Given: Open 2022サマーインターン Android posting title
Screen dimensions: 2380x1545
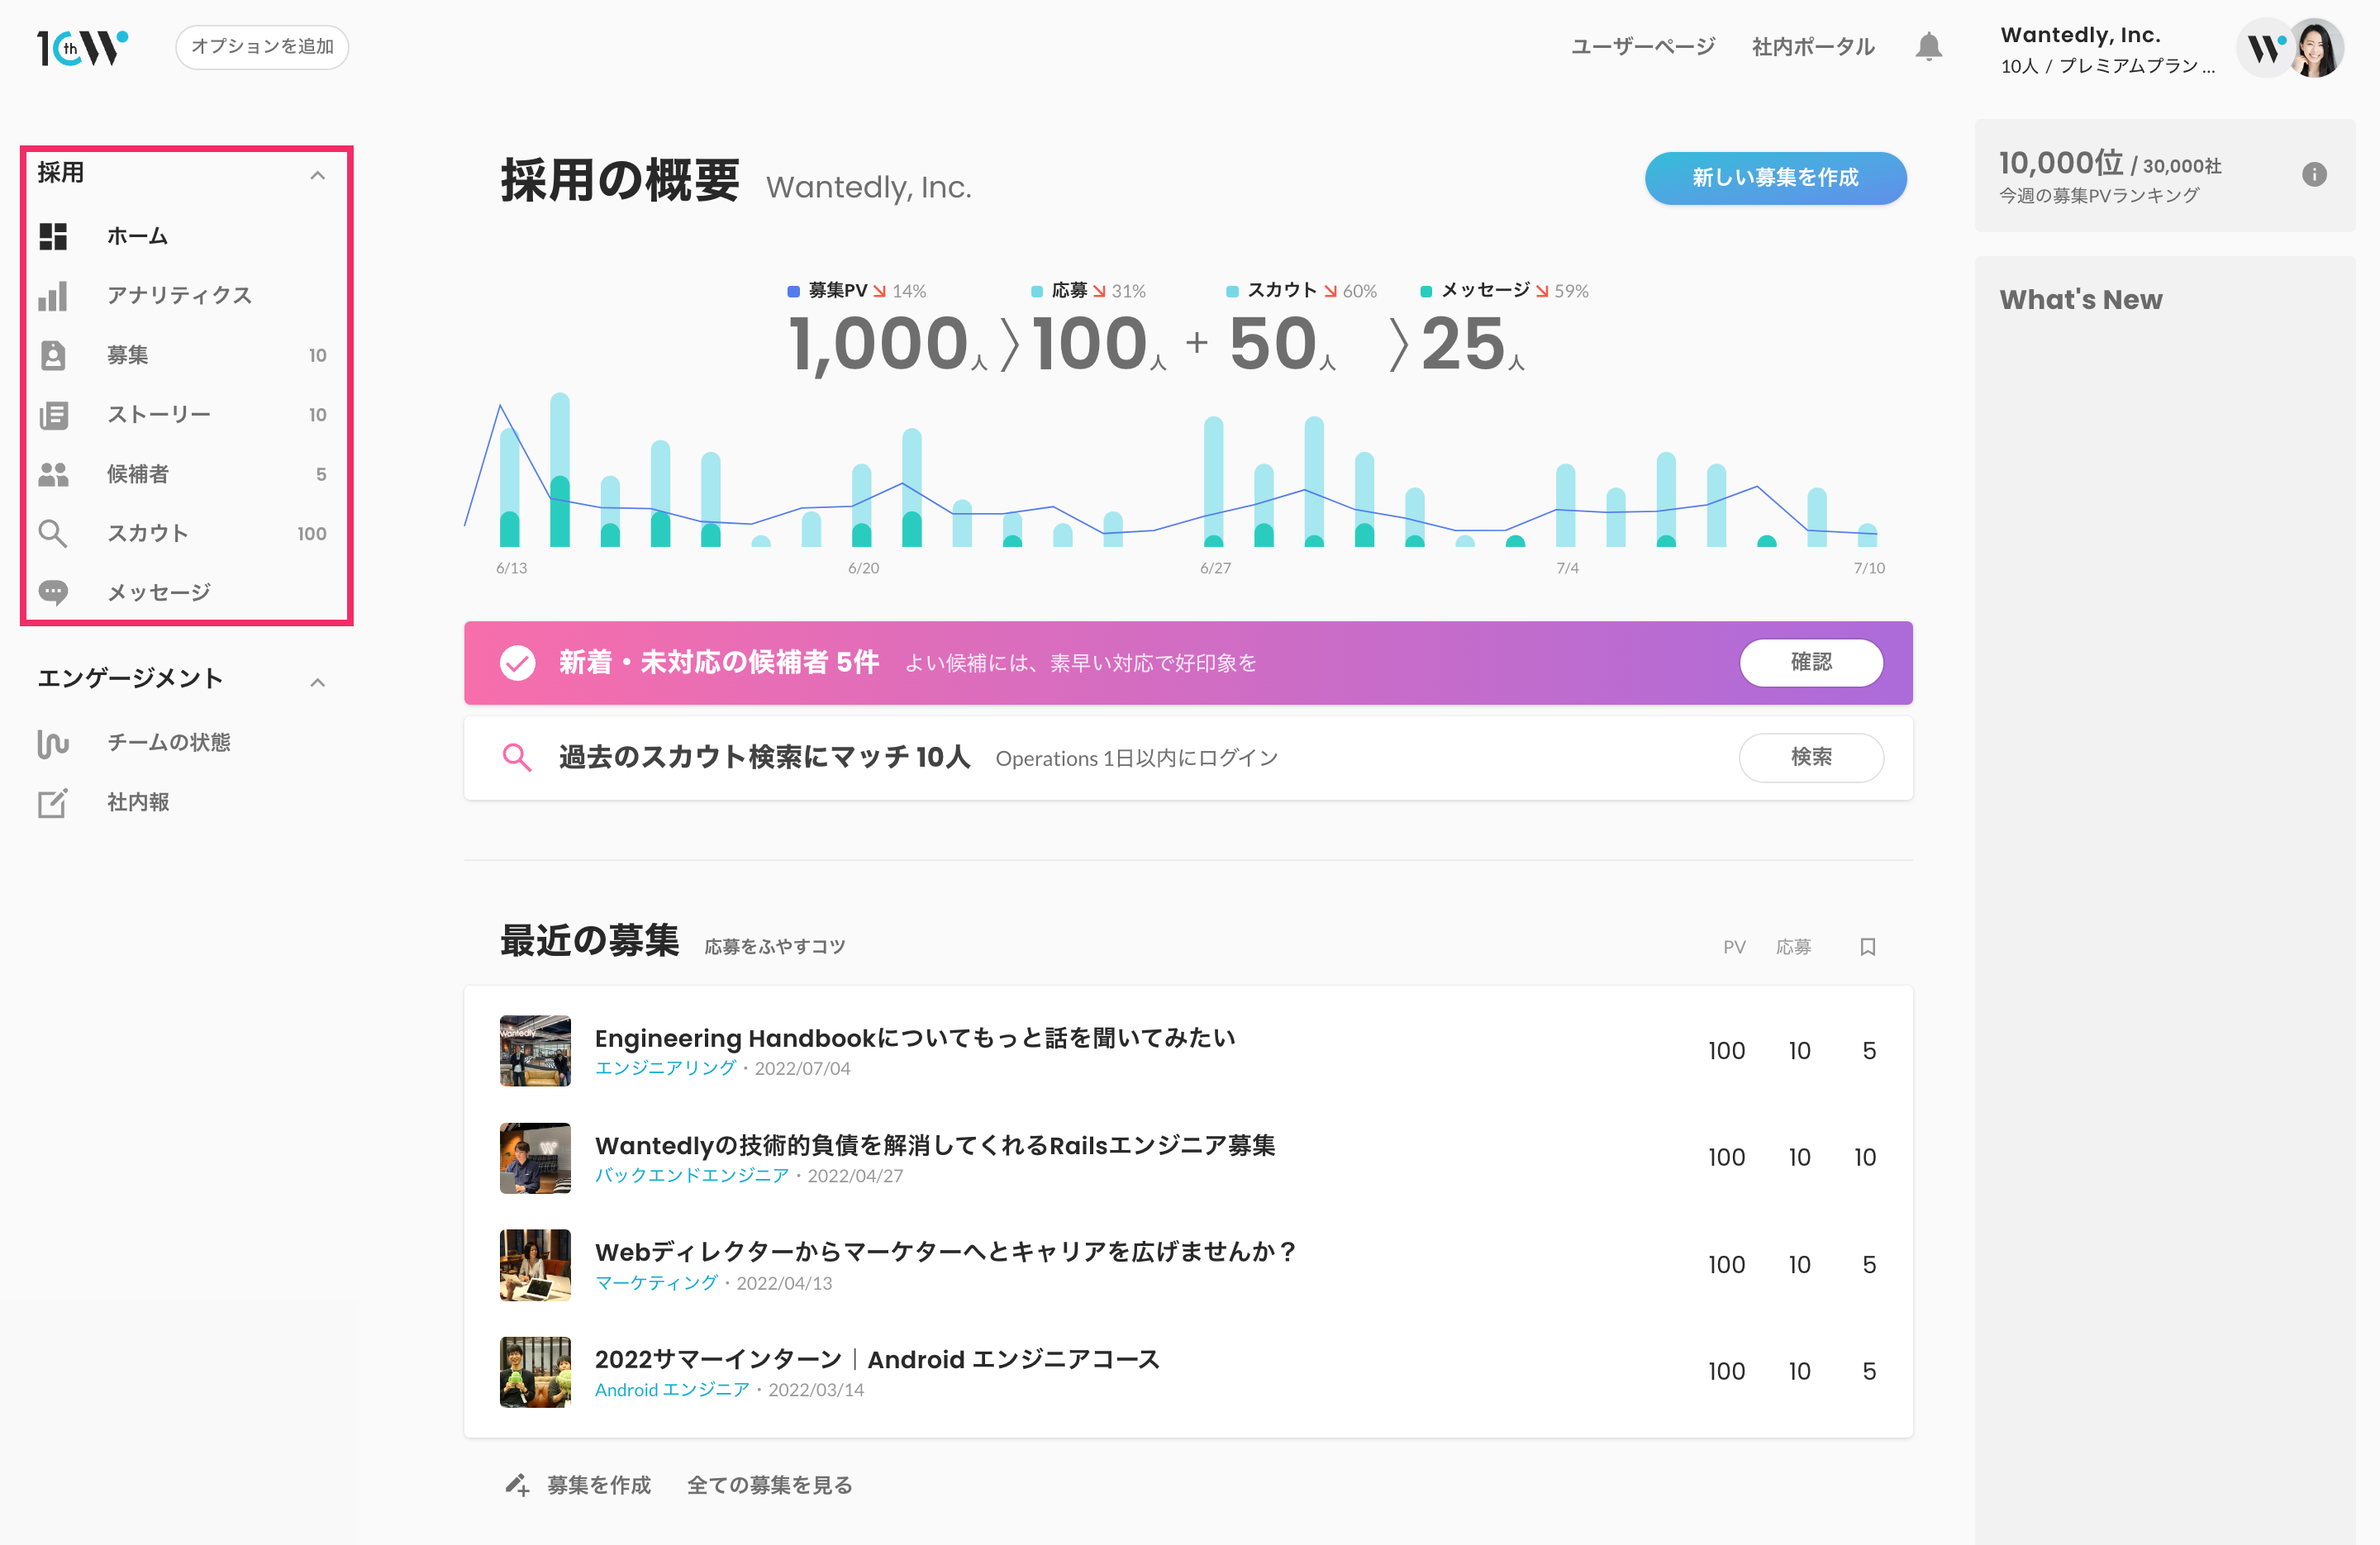Looking at the screenshot, I should 877,1359.
